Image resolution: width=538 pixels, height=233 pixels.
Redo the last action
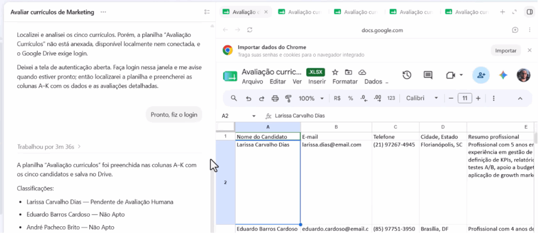[262, 98]
